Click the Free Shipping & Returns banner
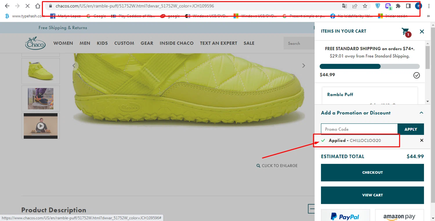 point(63,28)
